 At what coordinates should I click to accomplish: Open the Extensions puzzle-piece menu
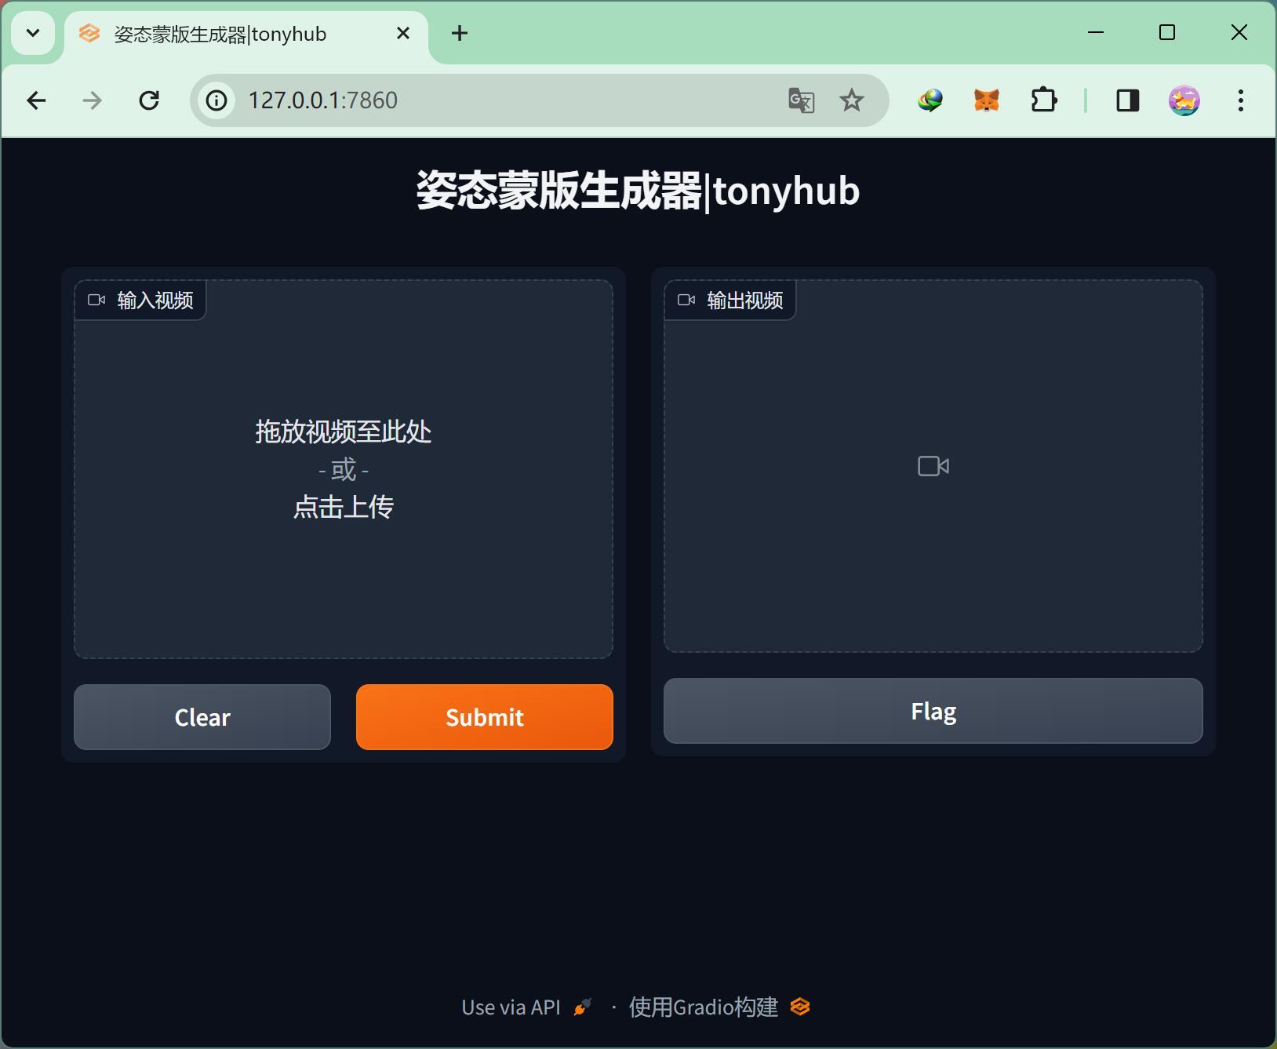coord(1044,100)
